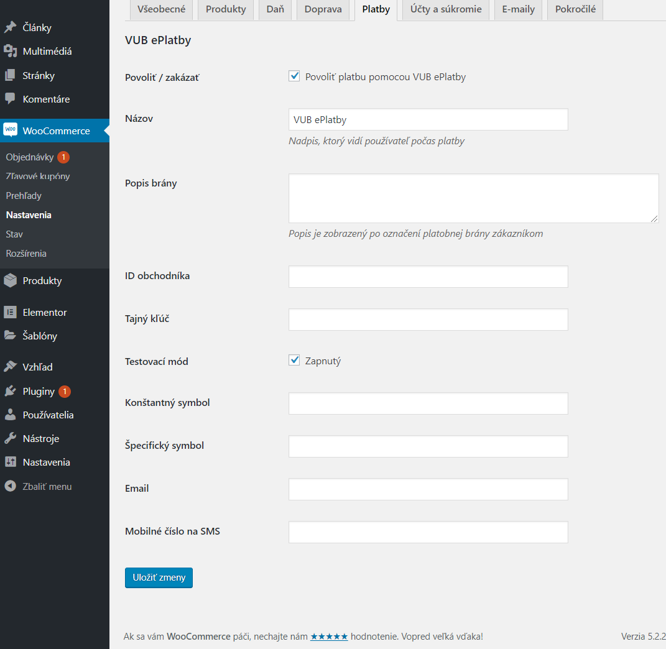Open Objednávky in the WooCommerce submenu

pos(30,157)
